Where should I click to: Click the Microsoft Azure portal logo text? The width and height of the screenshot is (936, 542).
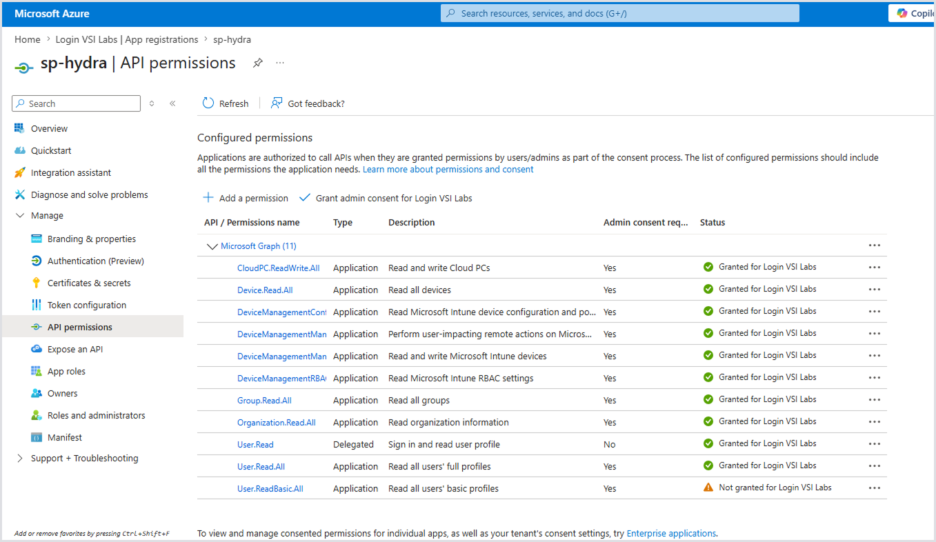[52, 13]
